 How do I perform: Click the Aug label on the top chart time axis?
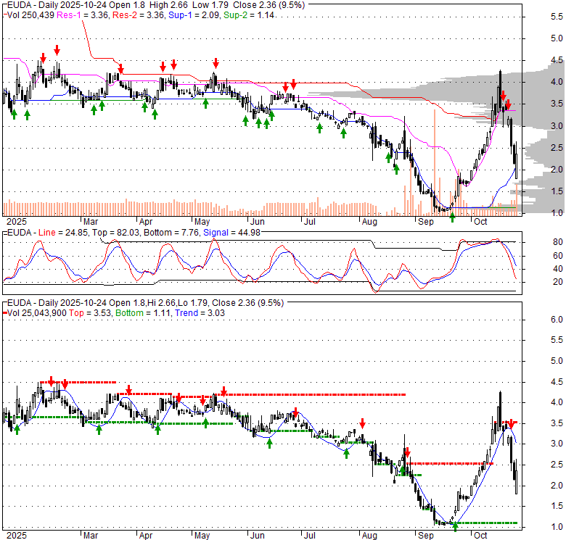click(x=369, y=220)
